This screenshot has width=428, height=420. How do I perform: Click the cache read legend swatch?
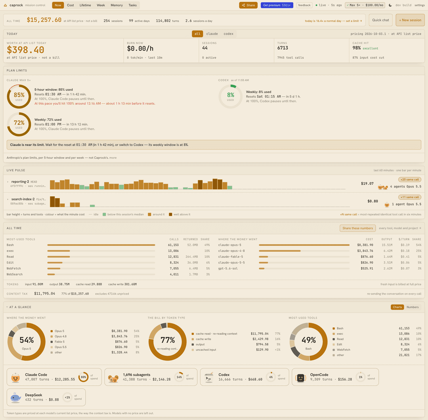click(x=193, y=334)
